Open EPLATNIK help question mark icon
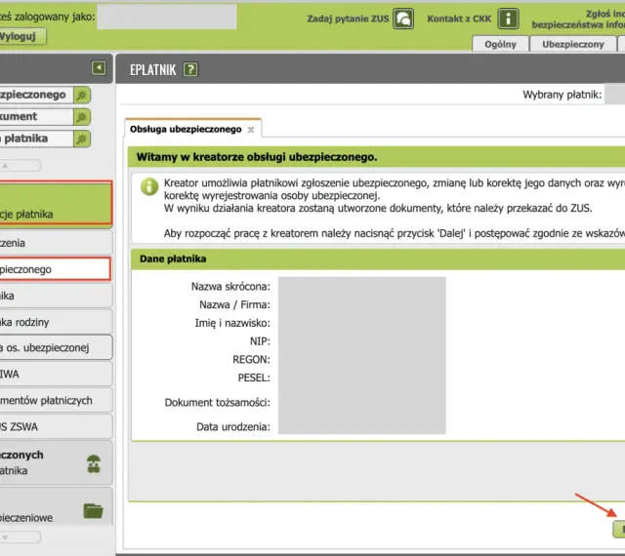The height and width of the screenshot is (556, 625). [190, 69]
